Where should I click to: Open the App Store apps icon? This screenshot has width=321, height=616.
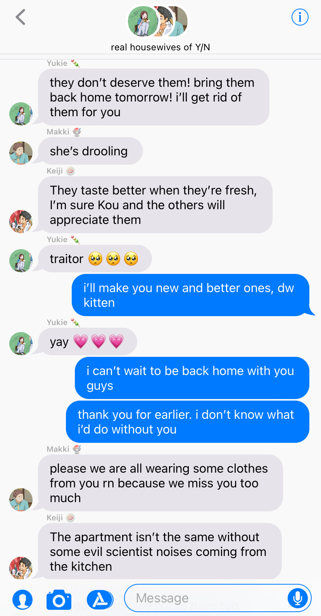[x=100, y=600]
